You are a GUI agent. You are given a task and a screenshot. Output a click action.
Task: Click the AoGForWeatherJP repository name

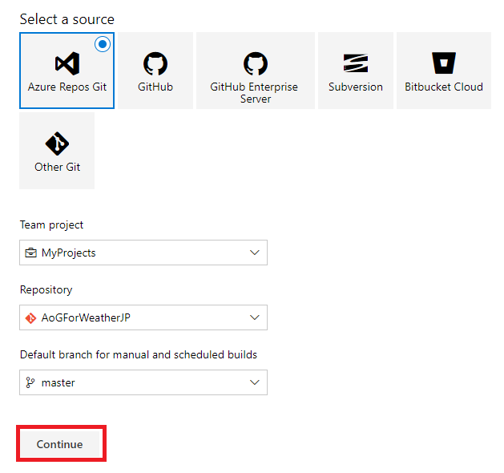point(86,317)
